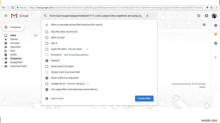The width and height of the screenshot is (220, 123).
Task: Click the Gmail search query field
Action: (95, 16)
